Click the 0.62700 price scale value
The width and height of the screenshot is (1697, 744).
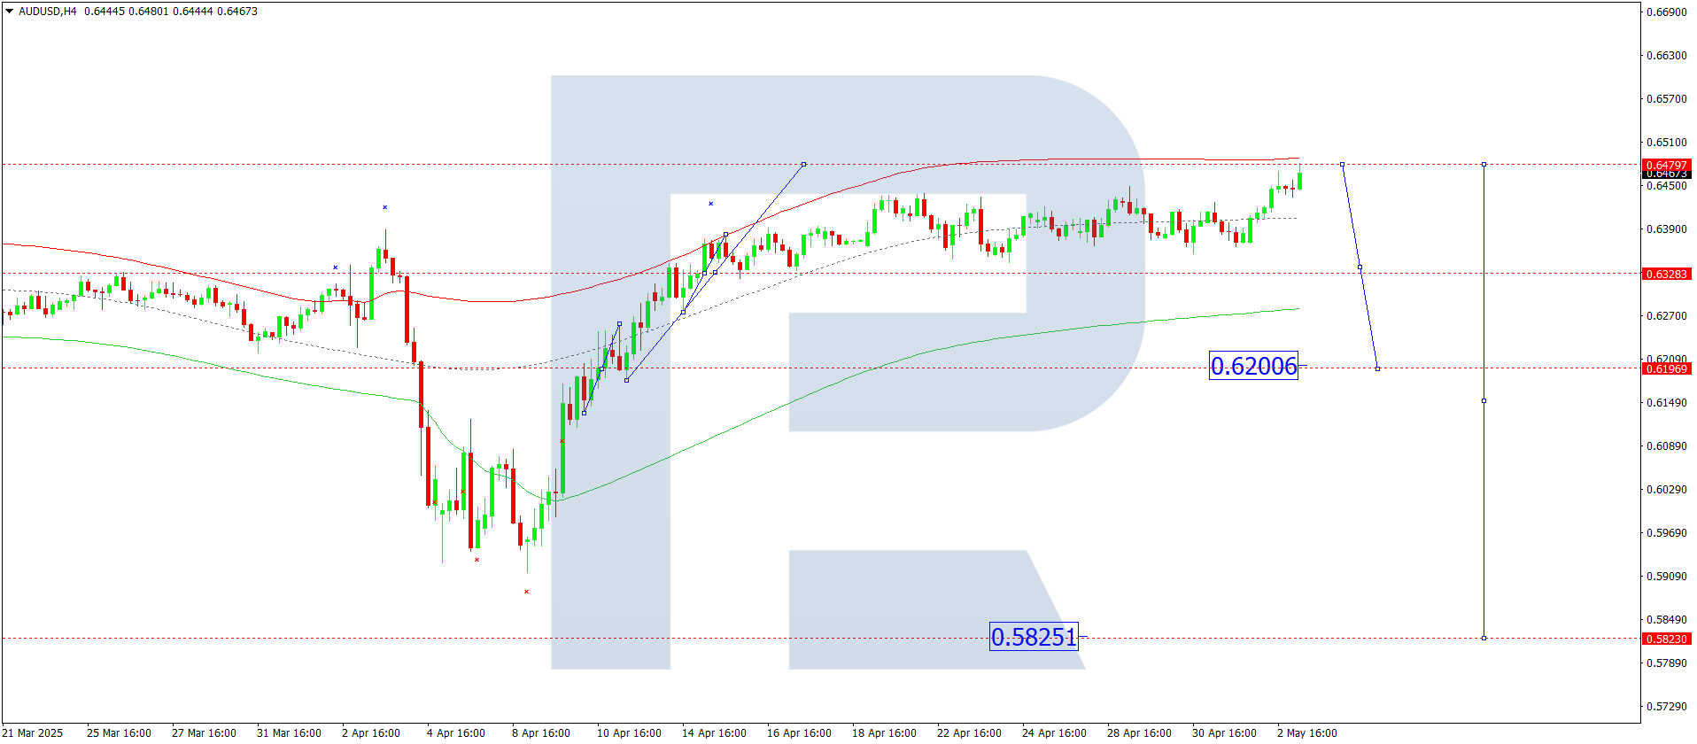click(x=1666, y=316)
